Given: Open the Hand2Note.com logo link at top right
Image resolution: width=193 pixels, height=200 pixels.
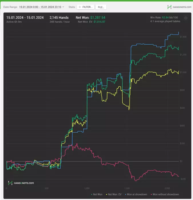Looking at the screenshot, I should coord(179,7).
